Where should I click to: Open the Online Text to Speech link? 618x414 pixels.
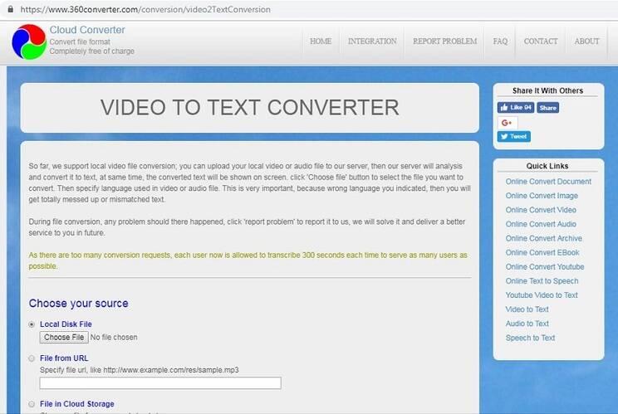542,281
